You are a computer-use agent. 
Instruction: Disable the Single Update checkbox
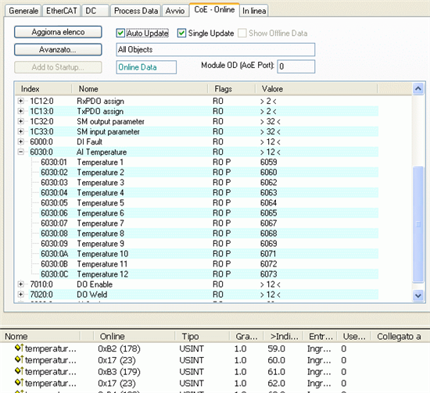(x=181, y=33)
